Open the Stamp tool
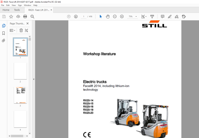 [184, 17]
